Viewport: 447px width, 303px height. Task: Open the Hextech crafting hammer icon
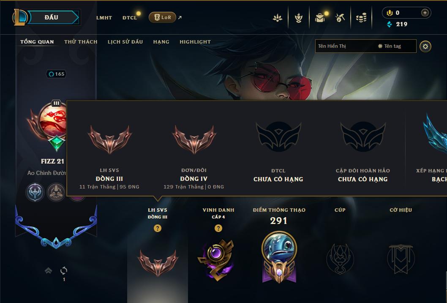pyautogui.click(x=340, y=18)
